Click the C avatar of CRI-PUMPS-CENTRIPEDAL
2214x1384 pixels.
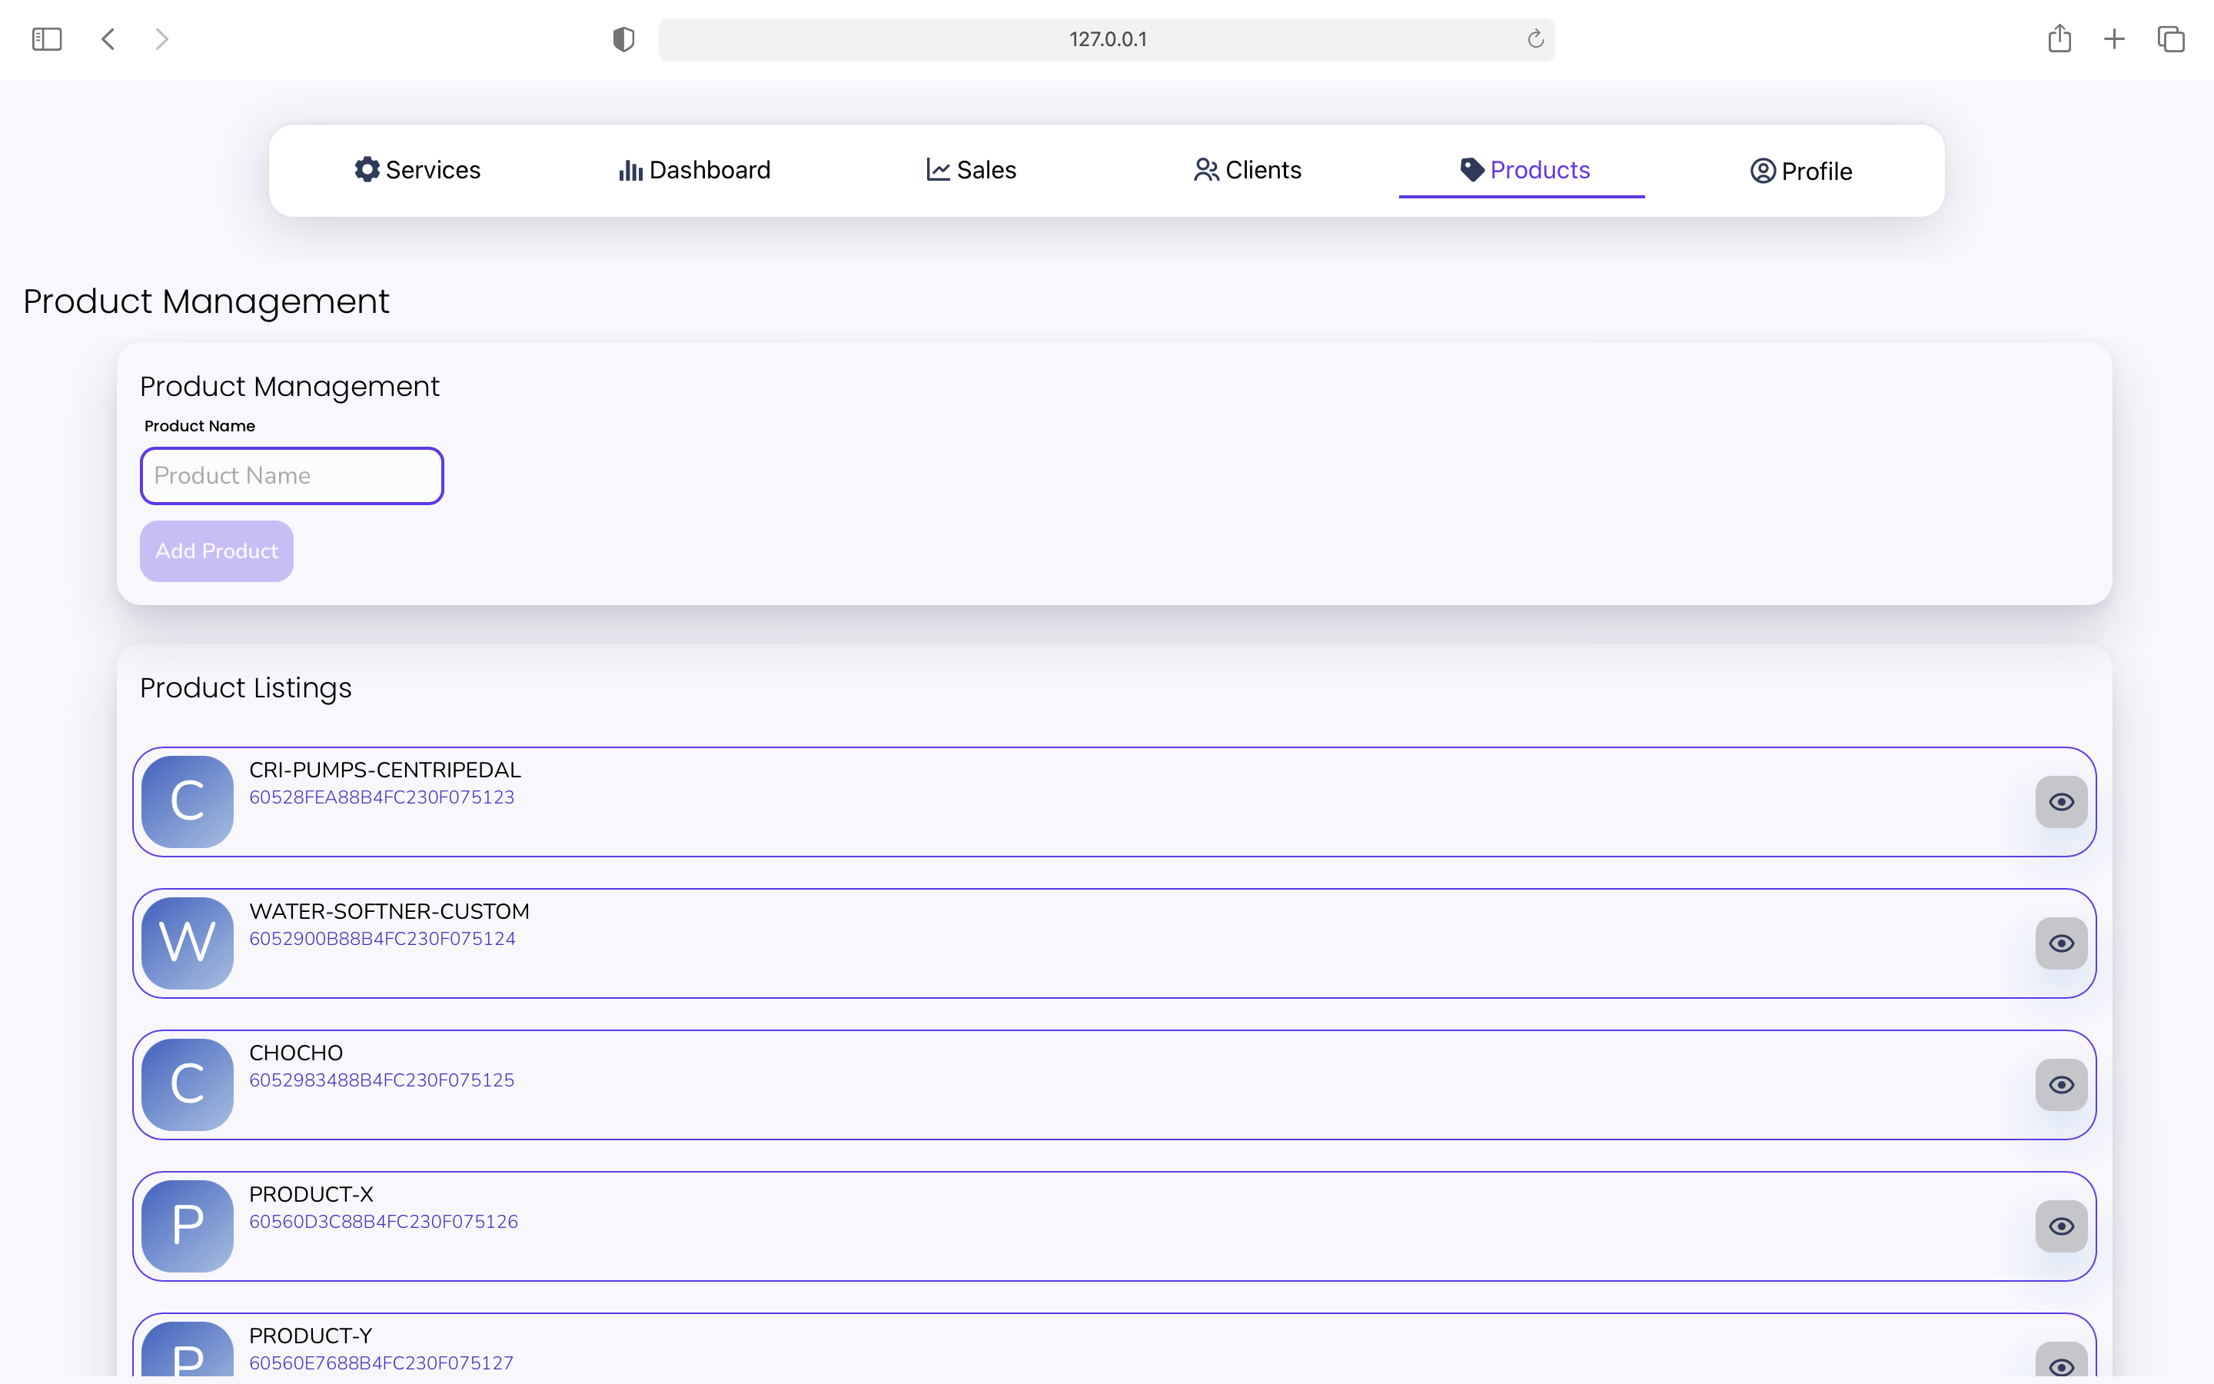tap(188, 801)
